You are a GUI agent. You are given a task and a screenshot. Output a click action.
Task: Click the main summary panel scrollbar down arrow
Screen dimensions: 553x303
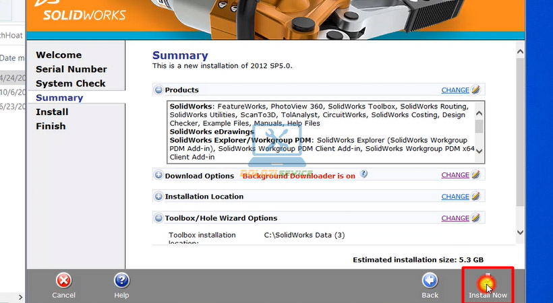[x=519, y=232]
